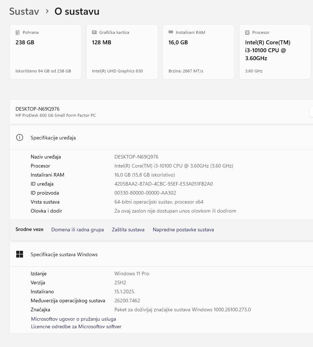Click the info icon beside Specifikacije uređaja

tap(19, 138)
